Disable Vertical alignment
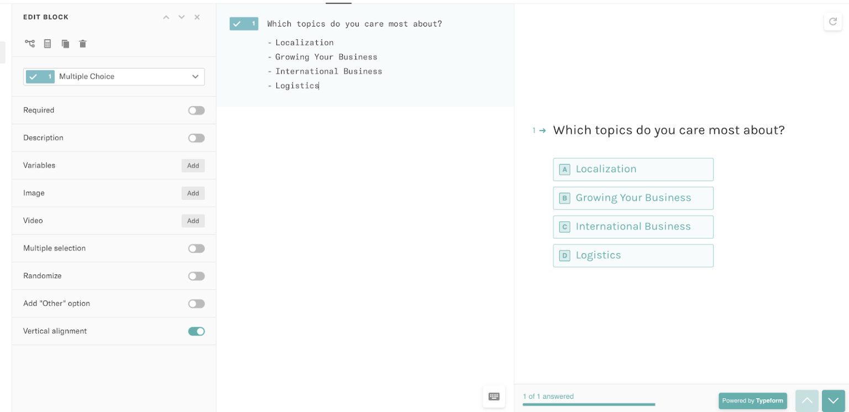The height and width of the screenshot is (412, 849). [x=196, y=331]
